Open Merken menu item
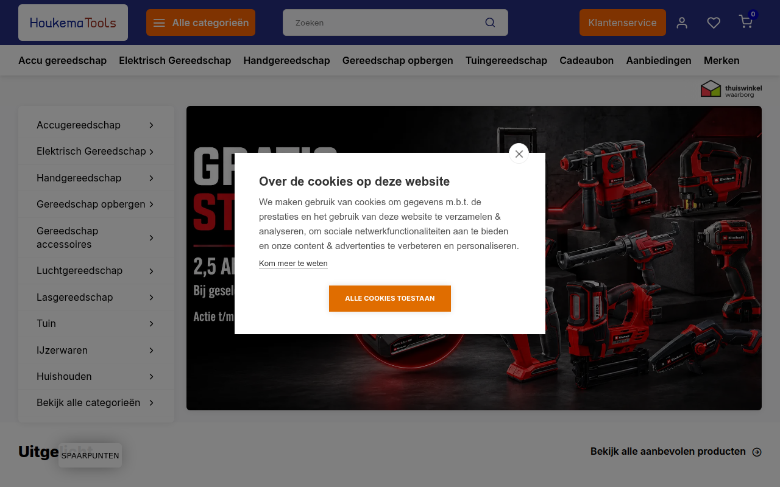 coord(721,60)
